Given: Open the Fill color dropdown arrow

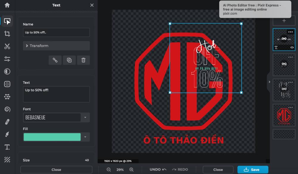Looking at the screenshot, I should tap(85, 137).
